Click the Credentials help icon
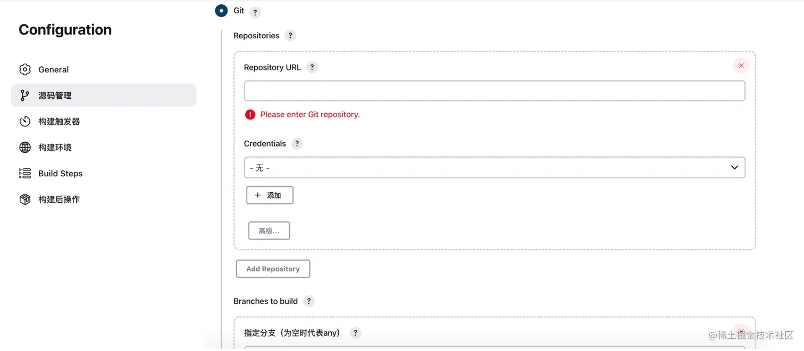The image size is (804, 351). [x=297, y=143]
